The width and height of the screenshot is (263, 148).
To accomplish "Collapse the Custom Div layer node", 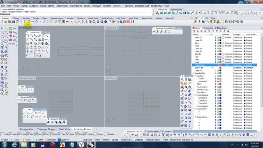I will [196, 109].
